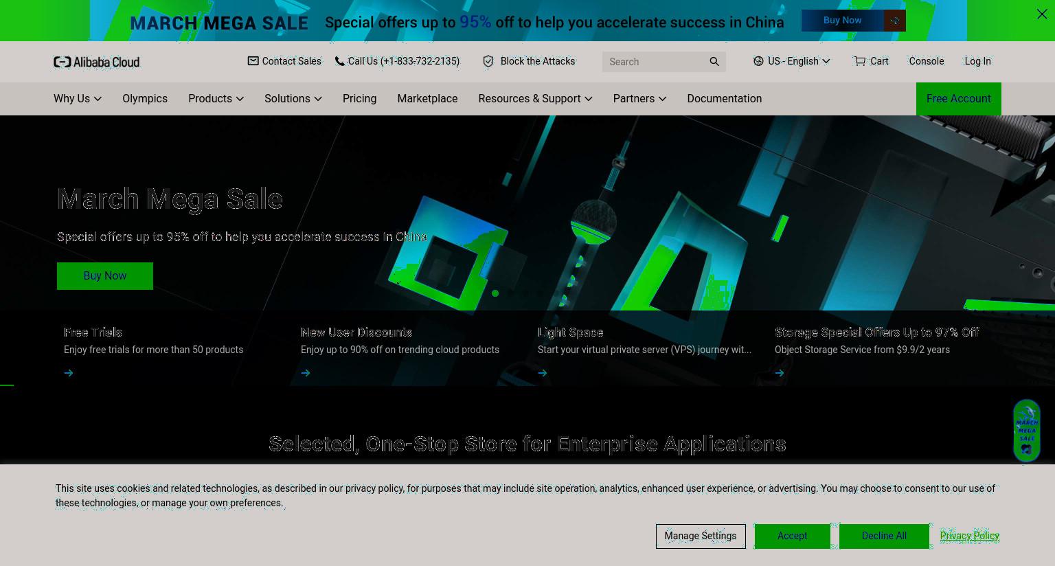Expand the Why Us menu
The width and height of the screenshot is (1055, 566).
pos(78,99)
